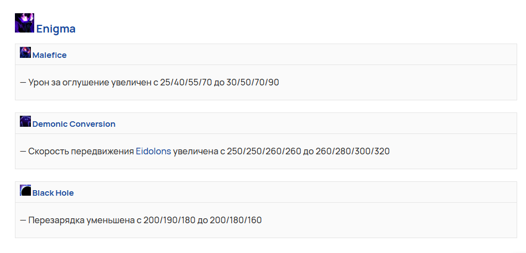526x253 pixels.
Task: Click the new speed values 260/280/300/320
Action: point(353,152)
